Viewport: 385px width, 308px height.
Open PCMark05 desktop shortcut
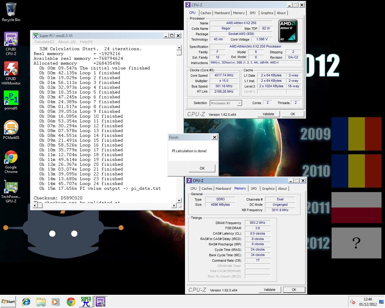pyautogui.click(x=11, y=130)
